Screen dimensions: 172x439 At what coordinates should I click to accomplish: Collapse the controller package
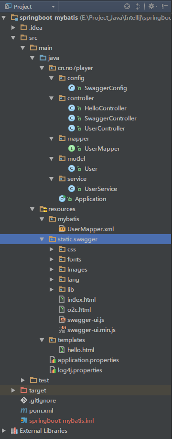click(51, 98)
